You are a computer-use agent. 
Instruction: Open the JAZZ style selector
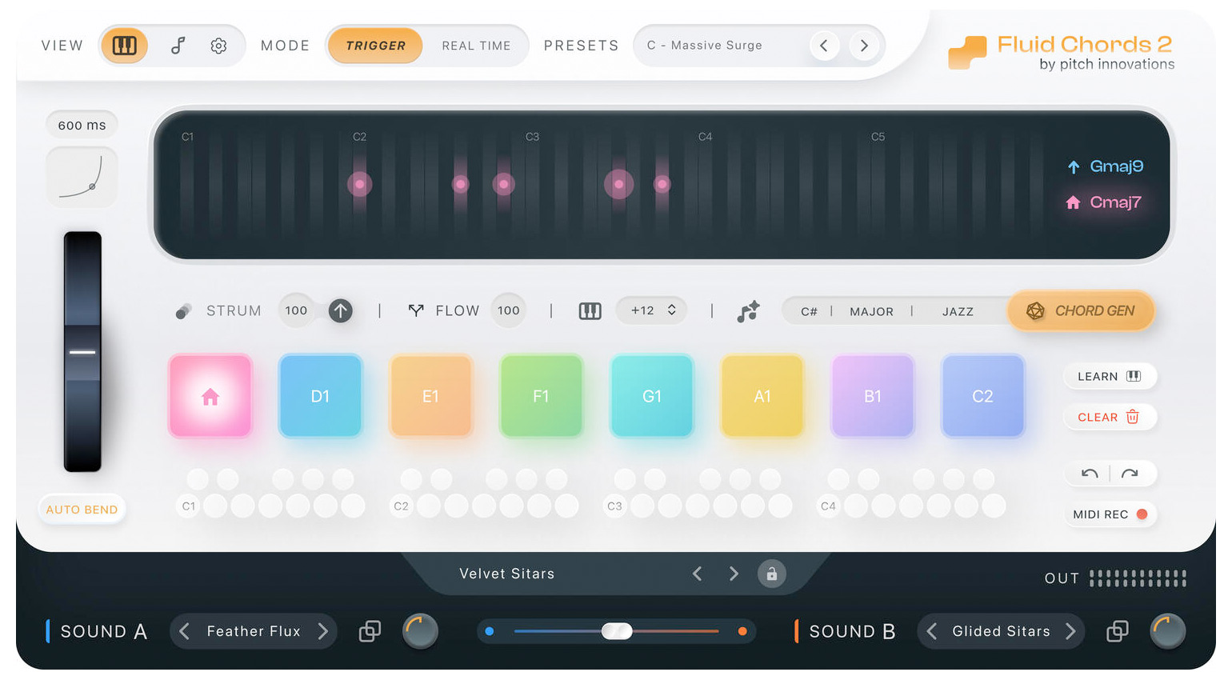(x=958, y=311)
